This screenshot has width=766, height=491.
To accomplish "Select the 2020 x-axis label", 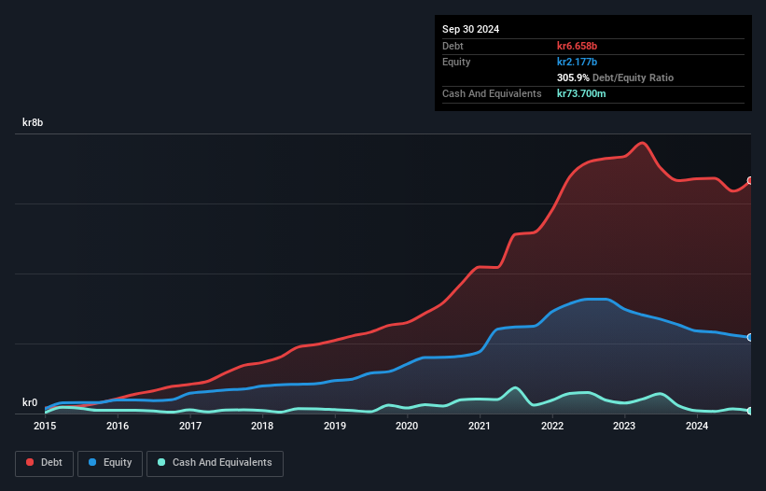I will pyautogui.click(x=407, y=426).
